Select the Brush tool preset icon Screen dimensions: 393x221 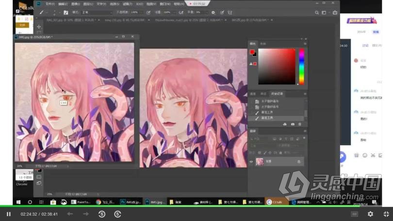coord(42,12)
